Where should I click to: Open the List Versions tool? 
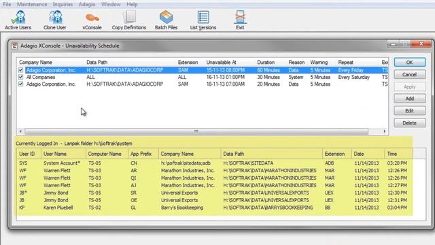(x=203, y=20)
